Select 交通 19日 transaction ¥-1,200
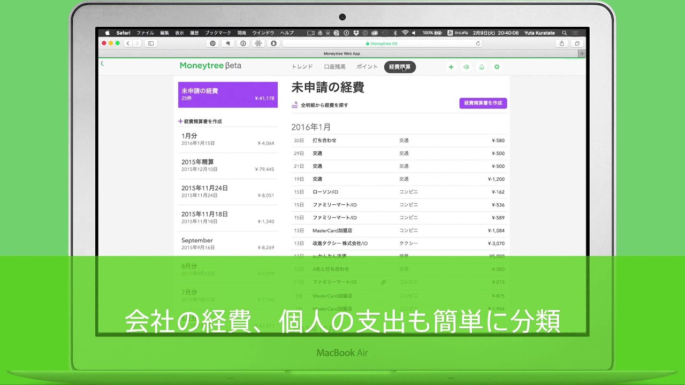 [399, 179]
